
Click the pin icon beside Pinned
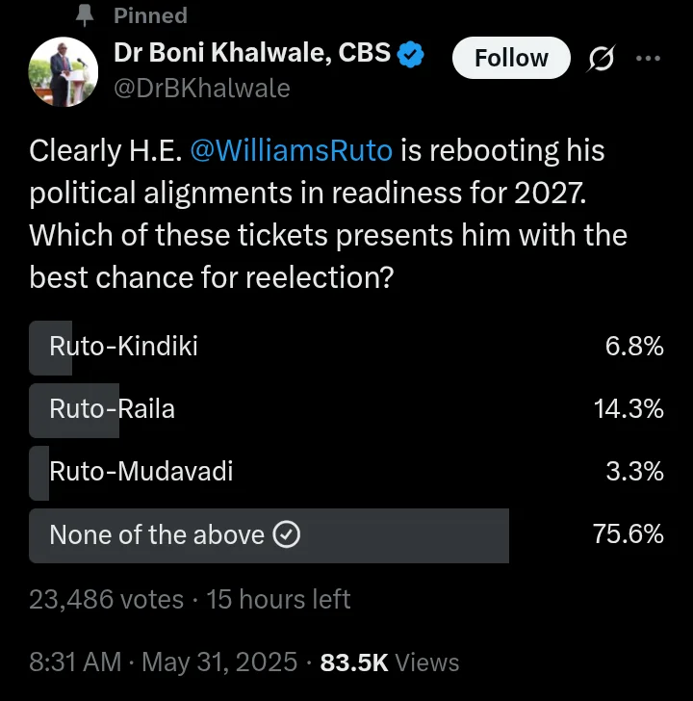pyautogui.click(x=85, y=15)
